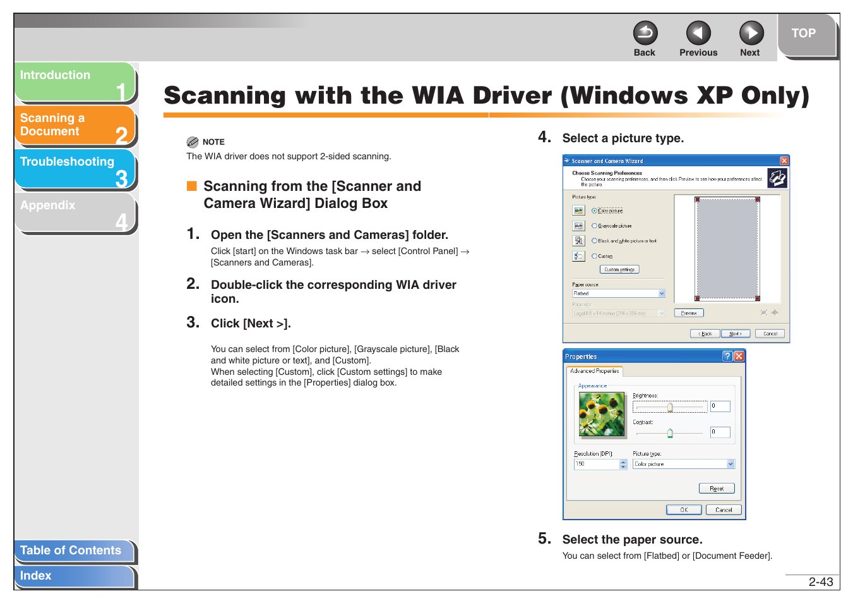The width and height of the screenshot is (853, 603).
Task: Open the Index page
Action: (x=75, y=576)
